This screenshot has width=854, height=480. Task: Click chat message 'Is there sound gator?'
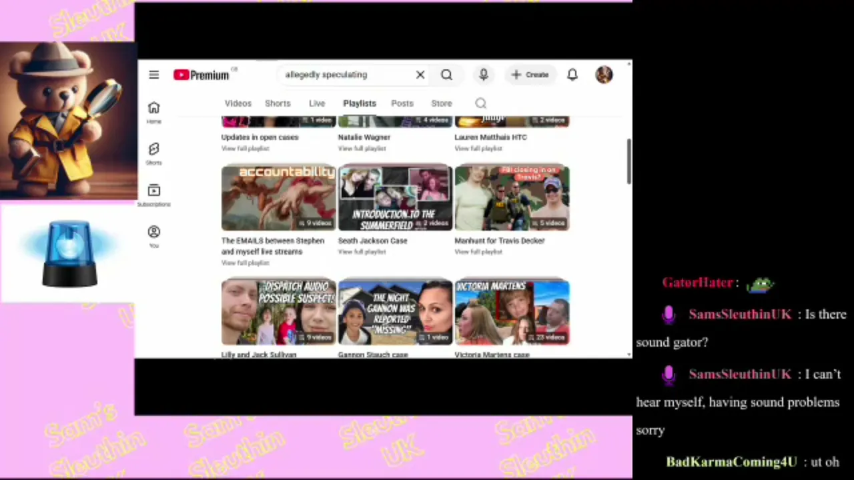[742, 328]
